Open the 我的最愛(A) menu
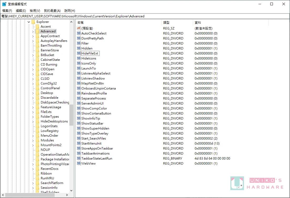This screenshot has height=198, width=290. 52,11
